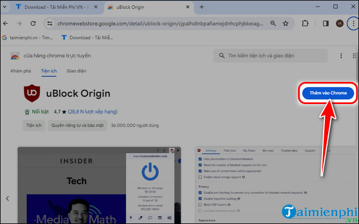Open Chrome's three-dot menu
Image resolution: width=359 pixels, height=224 pixels.
(353, 23)
